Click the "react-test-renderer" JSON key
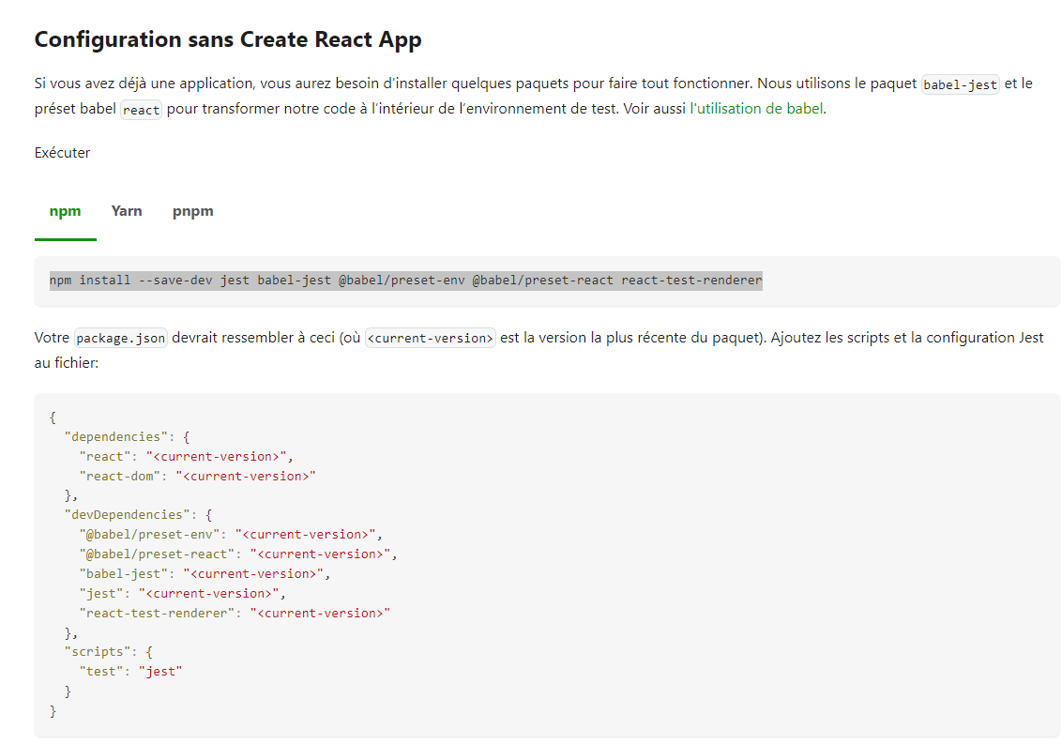Screen dimensions: 1062x744 point(157,614)
